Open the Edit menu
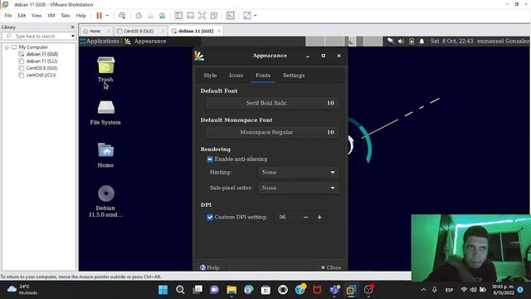Viewport: 531px width, 299px height. click(x=22, y=16)
